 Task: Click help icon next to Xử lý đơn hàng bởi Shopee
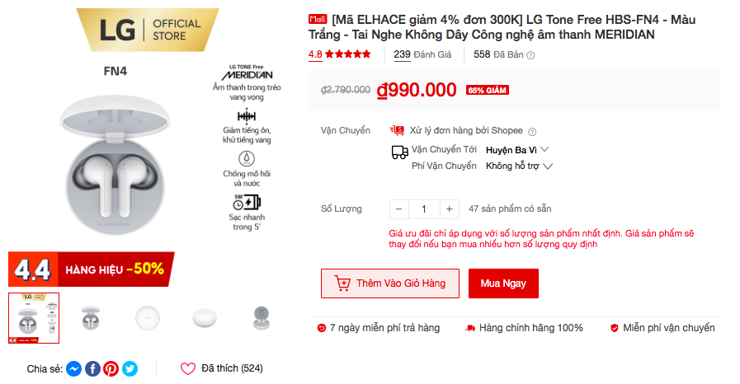pyautogui.click(x=532, y=132)
